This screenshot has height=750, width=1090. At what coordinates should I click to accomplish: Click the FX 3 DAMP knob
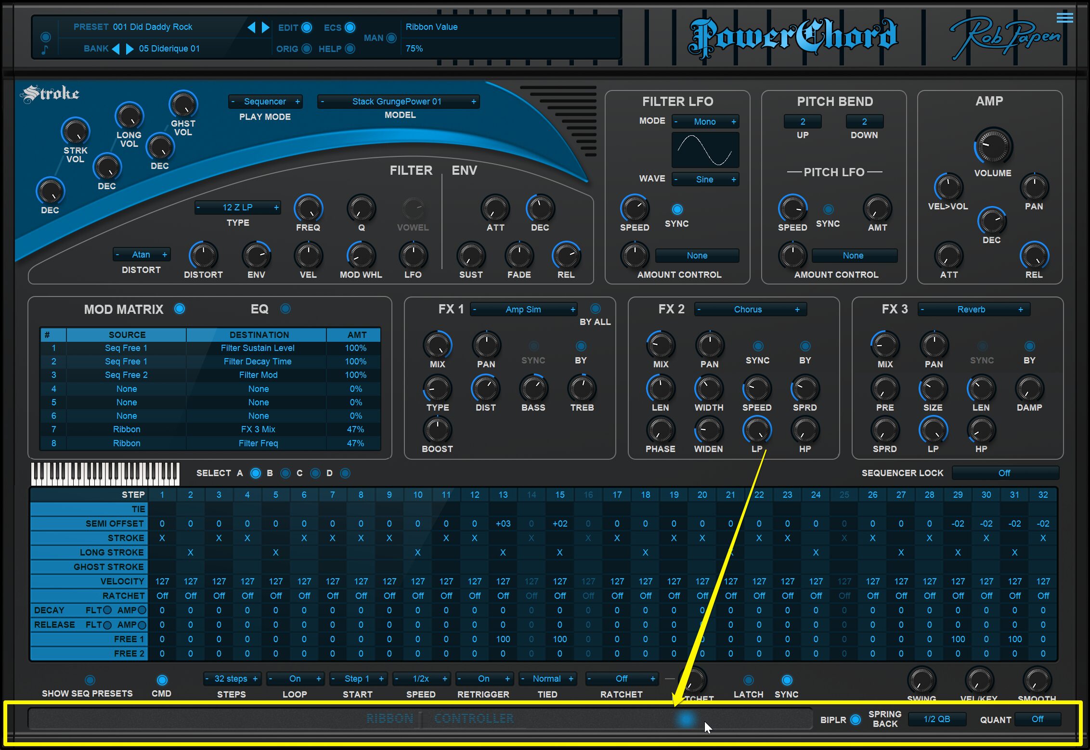pos(1029,388)
